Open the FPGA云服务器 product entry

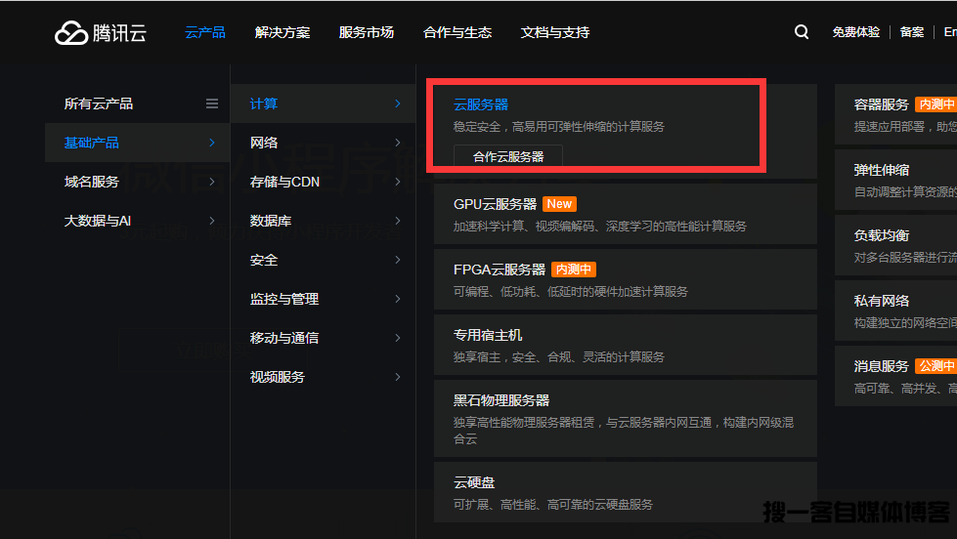coord(500,269)
